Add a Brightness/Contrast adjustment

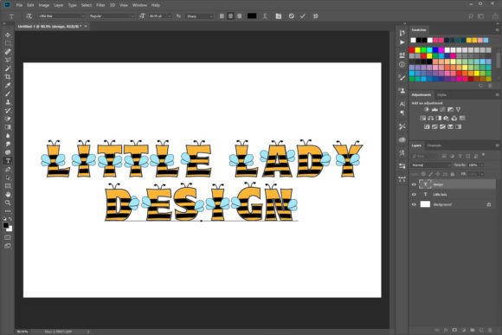(427, 110)
